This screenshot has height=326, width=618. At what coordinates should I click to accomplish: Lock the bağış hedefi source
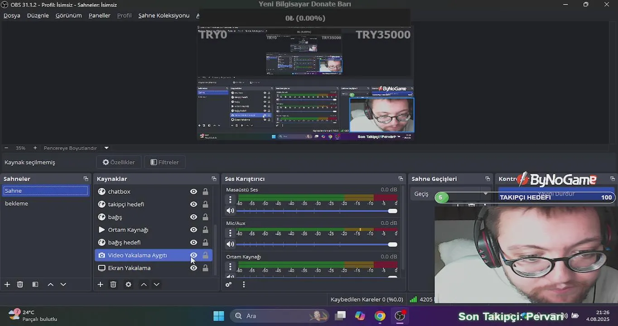(205, 242)
